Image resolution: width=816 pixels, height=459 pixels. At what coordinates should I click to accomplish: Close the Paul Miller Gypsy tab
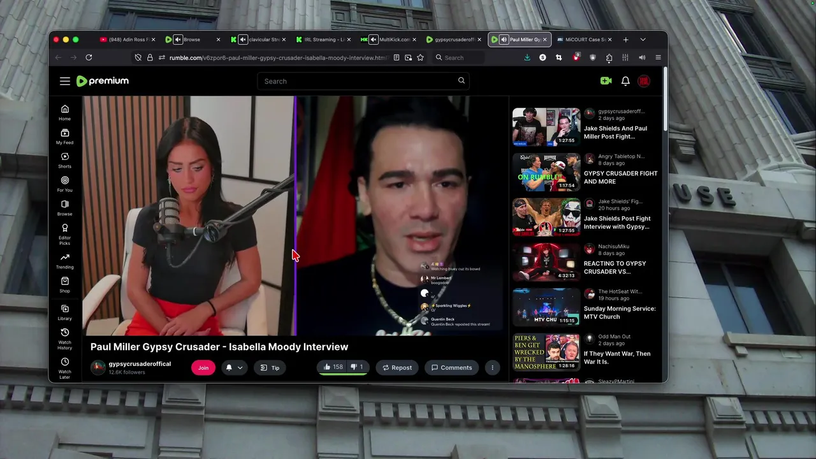pyautogui.click(x=544, y=40)
